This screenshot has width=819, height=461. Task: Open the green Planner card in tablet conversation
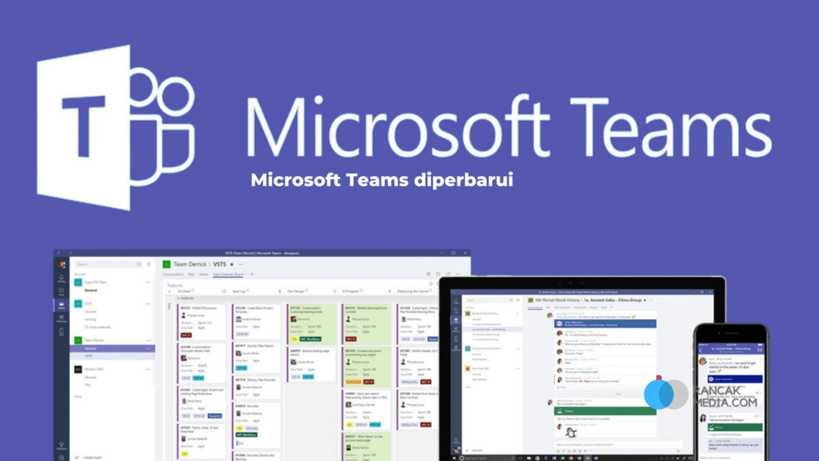[605, 411]
